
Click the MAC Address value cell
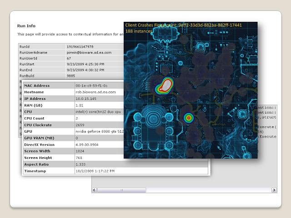click(x=91, y=85)
